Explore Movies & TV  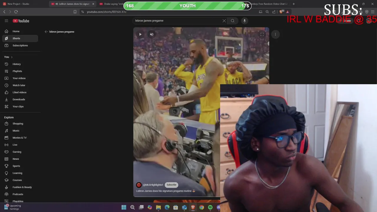tap(20, 138)
